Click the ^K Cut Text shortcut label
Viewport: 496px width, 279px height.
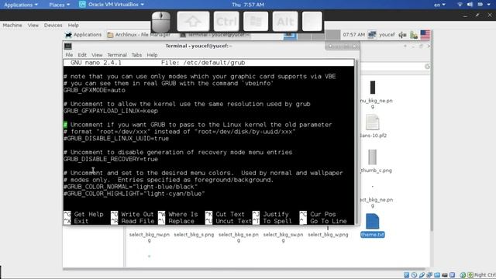click(x=225, y=214)
